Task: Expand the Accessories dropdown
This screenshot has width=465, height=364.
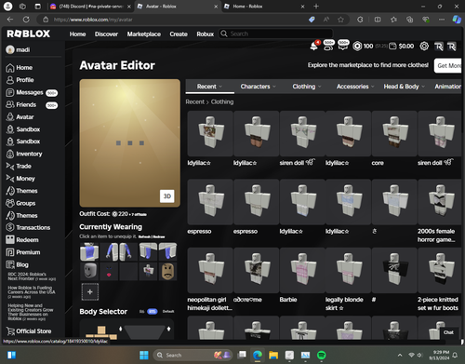Action: pyautogui.click(x=355, y=87)
